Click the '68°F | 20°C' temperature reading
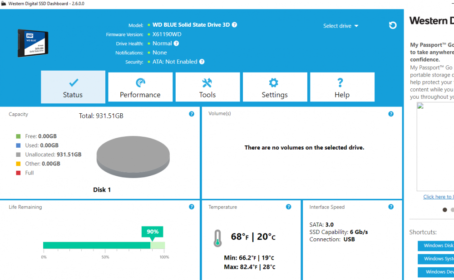 253,237
